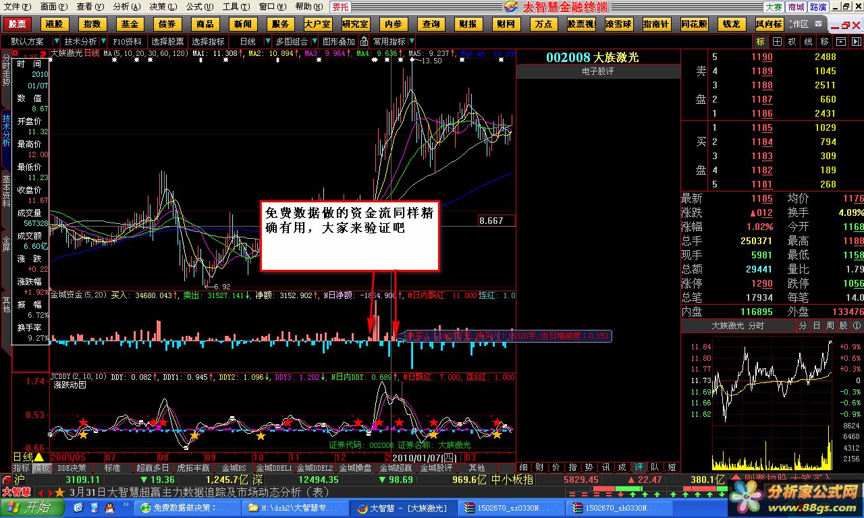Image resolution: width=864 pixels, height=518 pixels.
Task: Click the 路演 link at top right
Action: click(x=818, y=7)
